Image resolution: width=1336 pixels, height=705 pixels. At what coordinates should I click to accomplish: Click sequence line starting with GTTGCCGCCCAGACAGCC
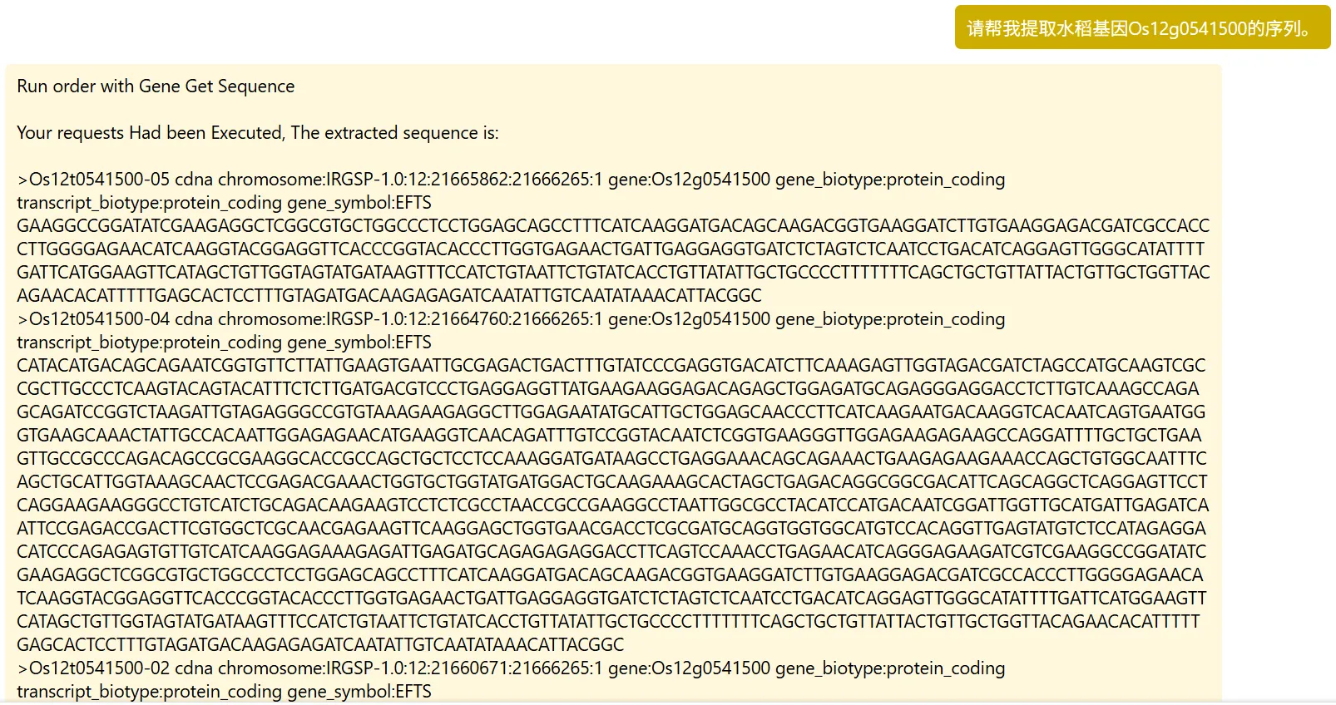(611, 459)
